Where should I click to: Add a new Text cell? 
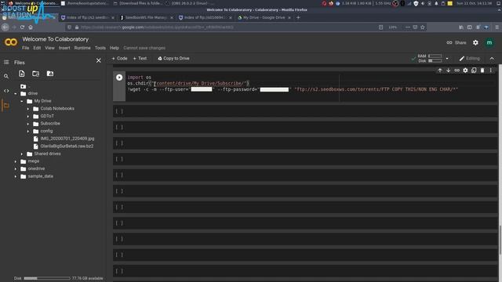tap(140, 59)
